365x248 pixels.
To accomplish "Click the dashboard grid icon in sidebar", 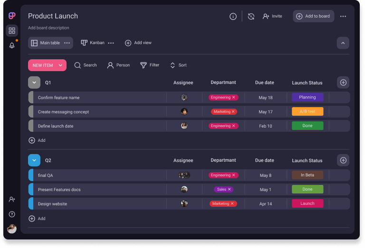I will (12, 31).
